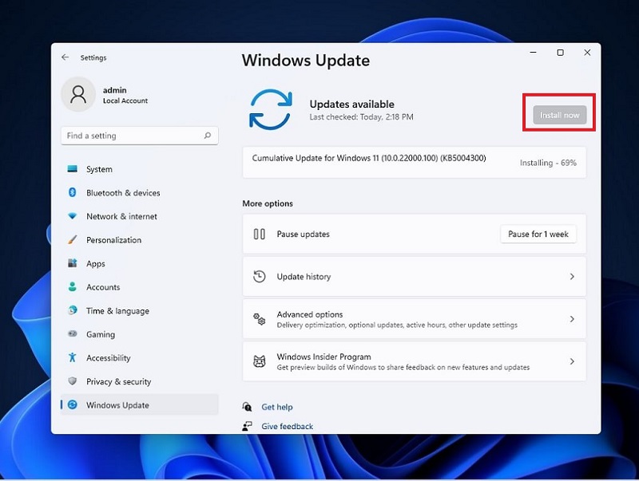Viewport: 639px width, 481px height.
Task: Maximize the Settings window
Action: 561,53
